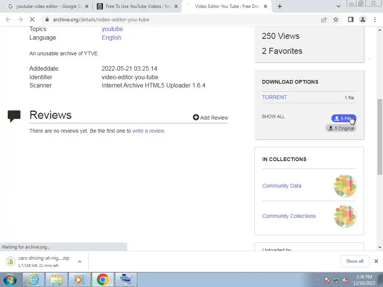Click the 250 Views text

pos(281,36)
